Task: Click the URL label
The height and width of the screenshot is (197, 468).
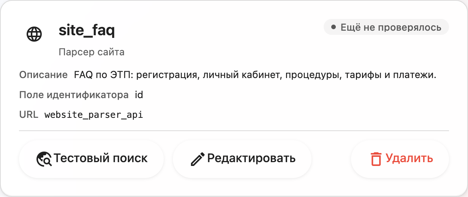Action: point(28,114)
